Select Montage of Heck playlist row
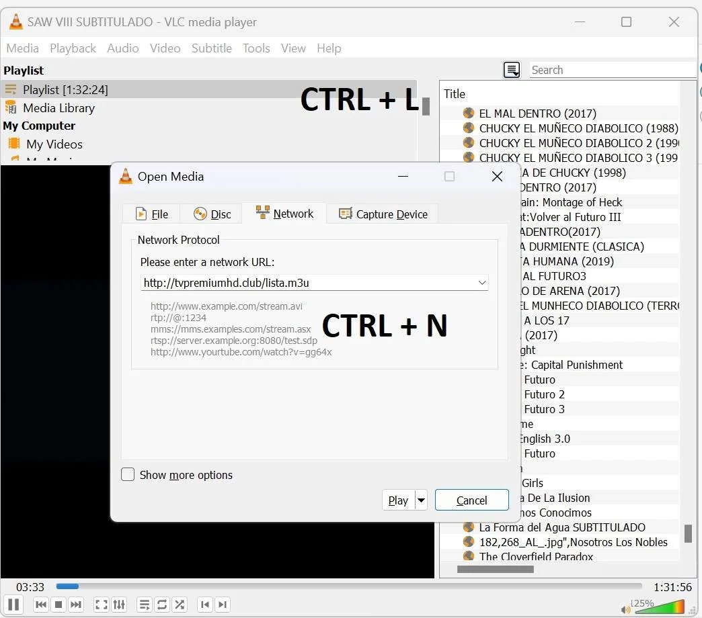 599,202
